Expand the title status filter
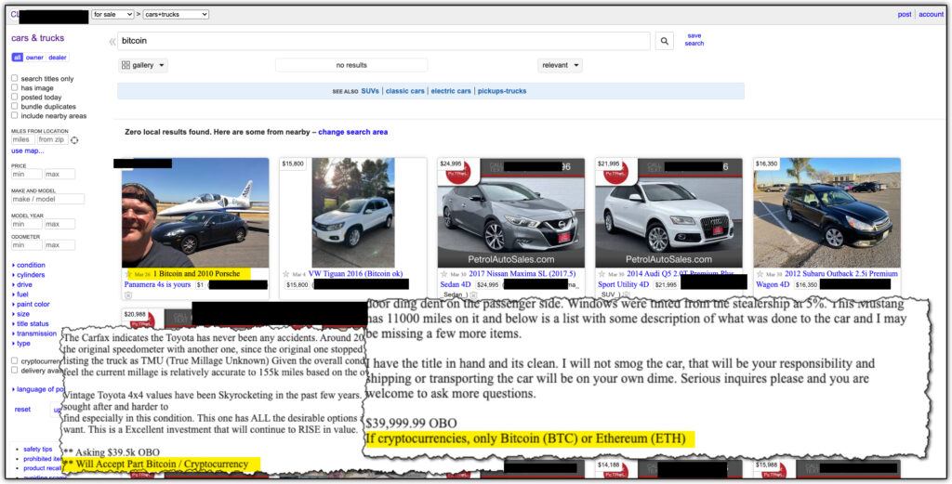The height and width of the screenshot is (484, 952). pos(31,323)
